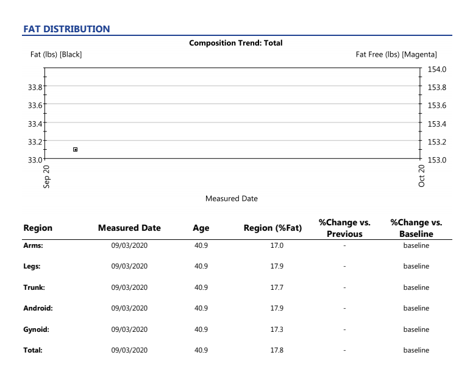Click the Arms row baseline entry
The width and height of the screenshot is (470, 383).
coord(416,245)
